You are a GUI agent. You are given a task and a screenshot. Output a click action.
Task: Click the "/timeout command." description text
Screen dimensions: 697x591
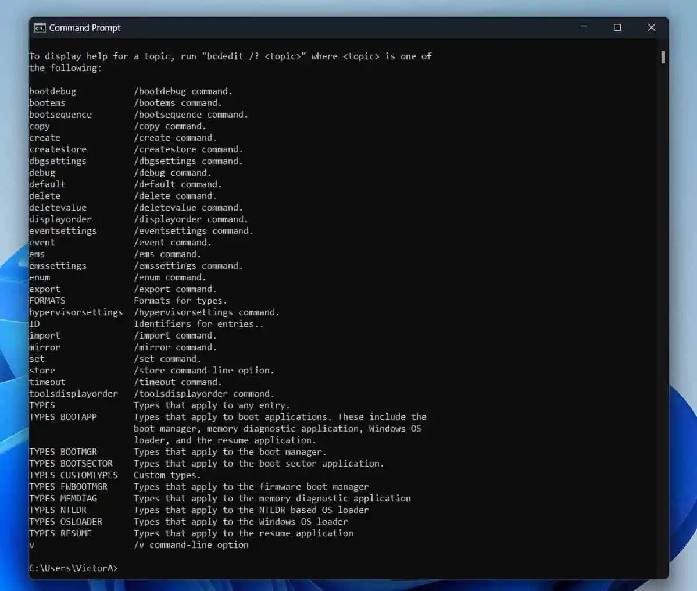coord(178,382)
